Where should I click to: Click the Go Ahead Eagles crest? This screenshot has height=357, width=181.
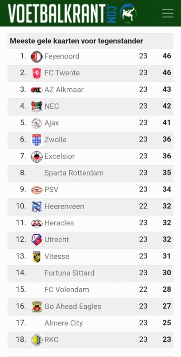(36, 307)
